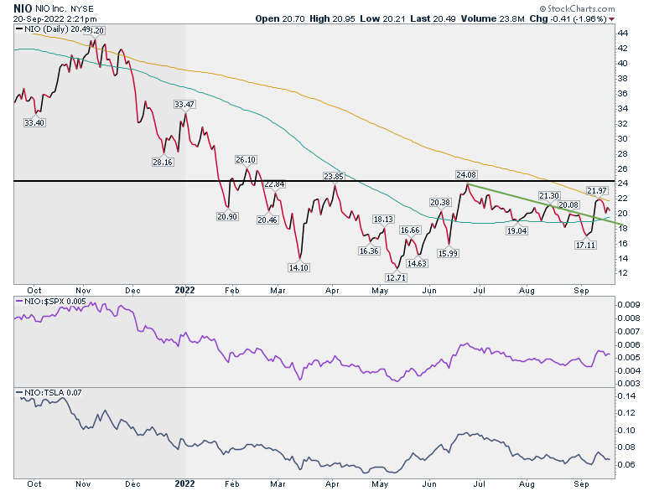Click the Chg -0.41 (-1.96%) value
The image size is (654, 491).
click(x=568, y=18)
